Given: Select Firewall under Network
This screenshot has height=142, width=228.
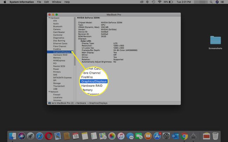Looking at the screenshot, I should pos(57,94).
